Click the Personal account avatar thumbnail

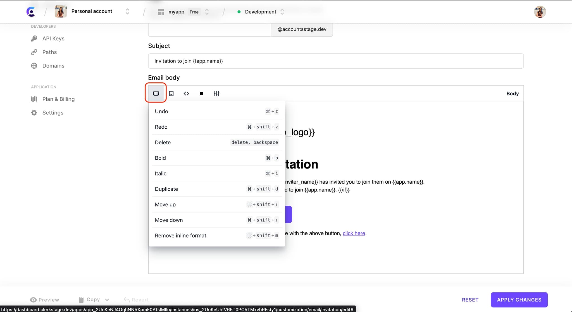(x=61, y=11)
